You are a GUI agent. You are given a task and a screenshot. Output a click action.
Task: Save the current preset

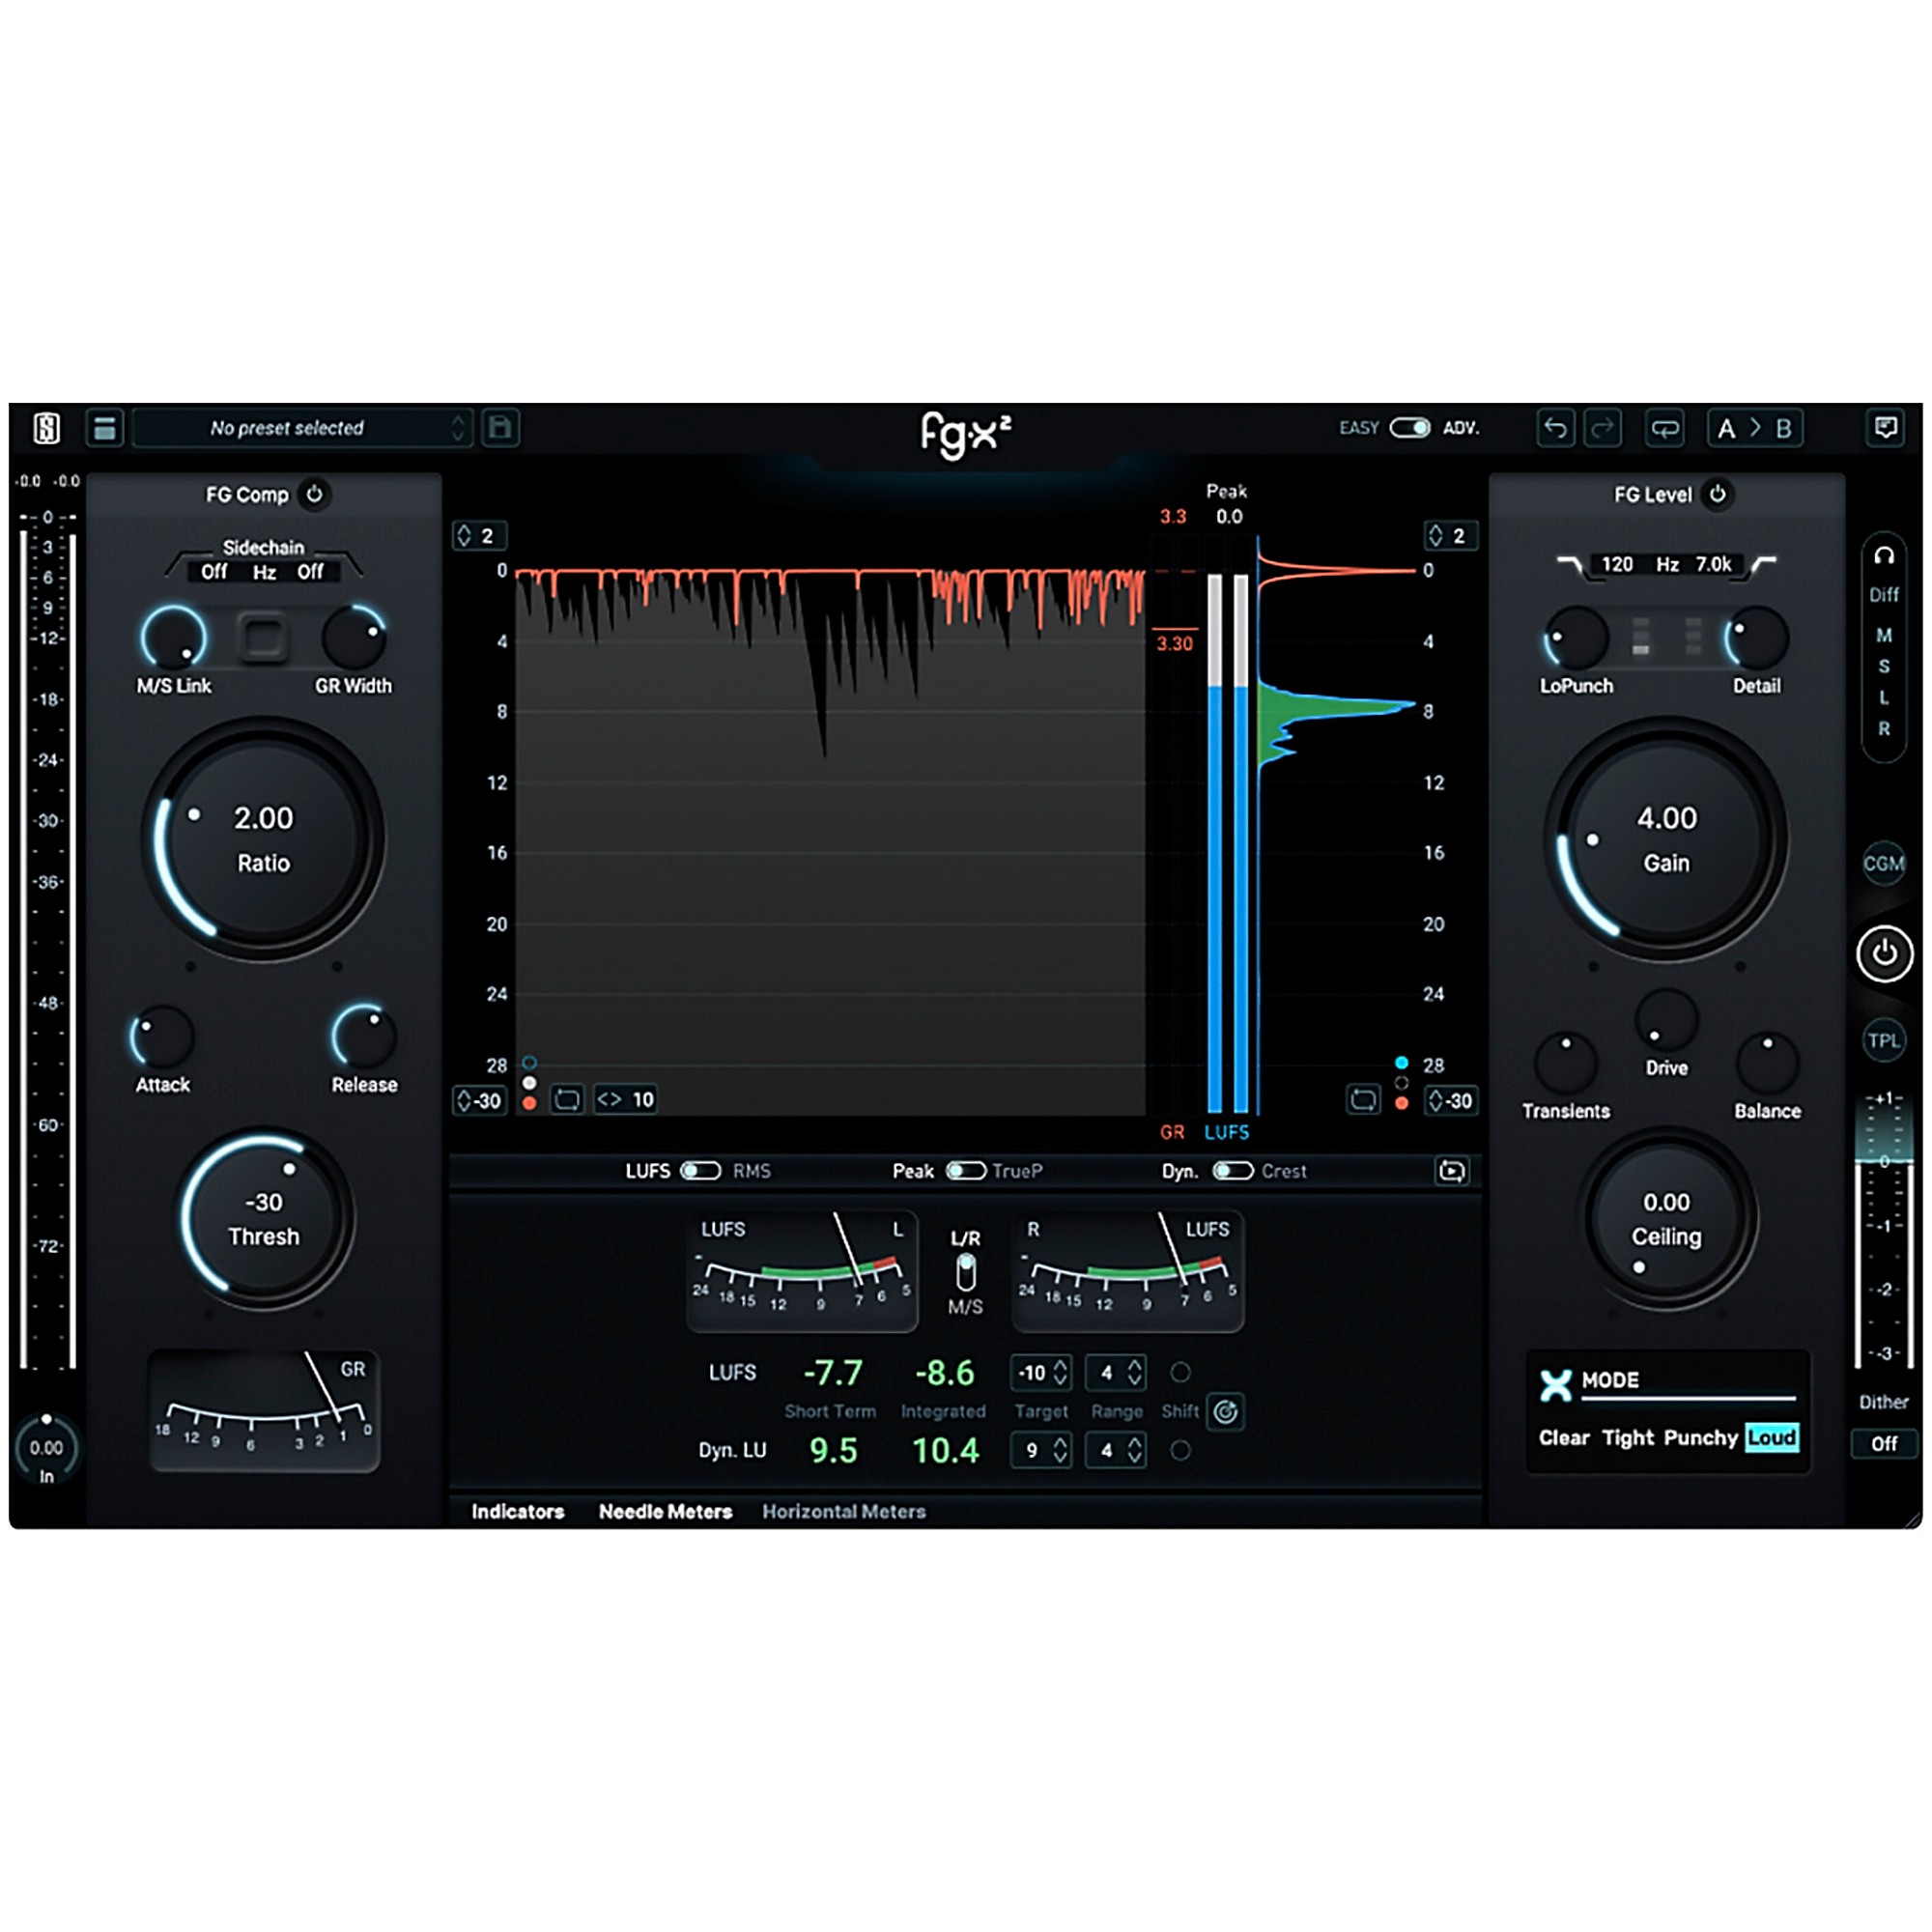(x=500, y=428)
